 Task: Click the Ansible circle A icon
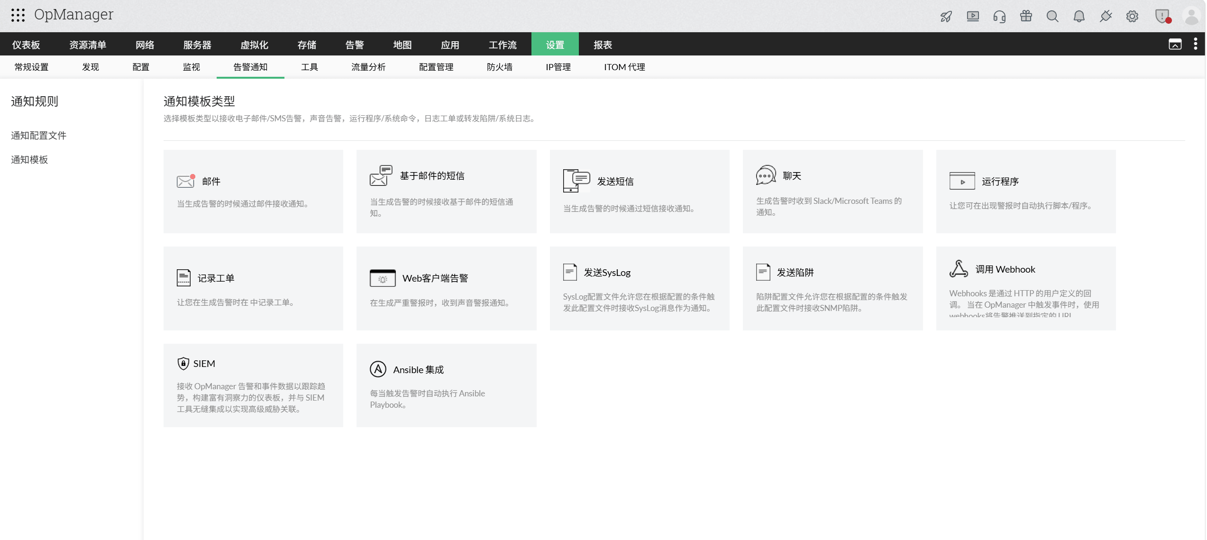click(378, 369)
